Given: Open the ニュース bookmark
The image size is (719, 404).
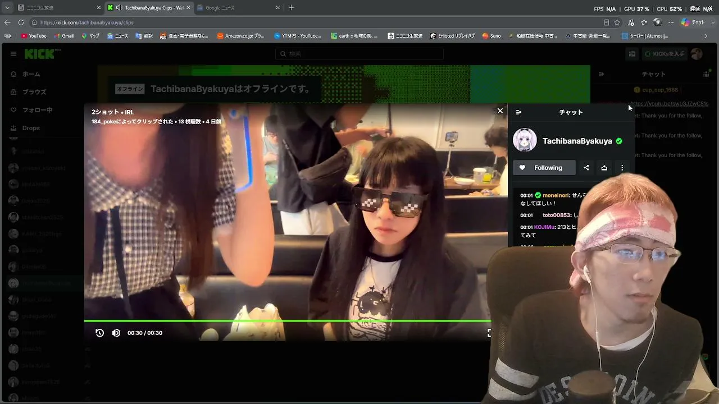Looking at the screenshot, I should coord(117,36).
